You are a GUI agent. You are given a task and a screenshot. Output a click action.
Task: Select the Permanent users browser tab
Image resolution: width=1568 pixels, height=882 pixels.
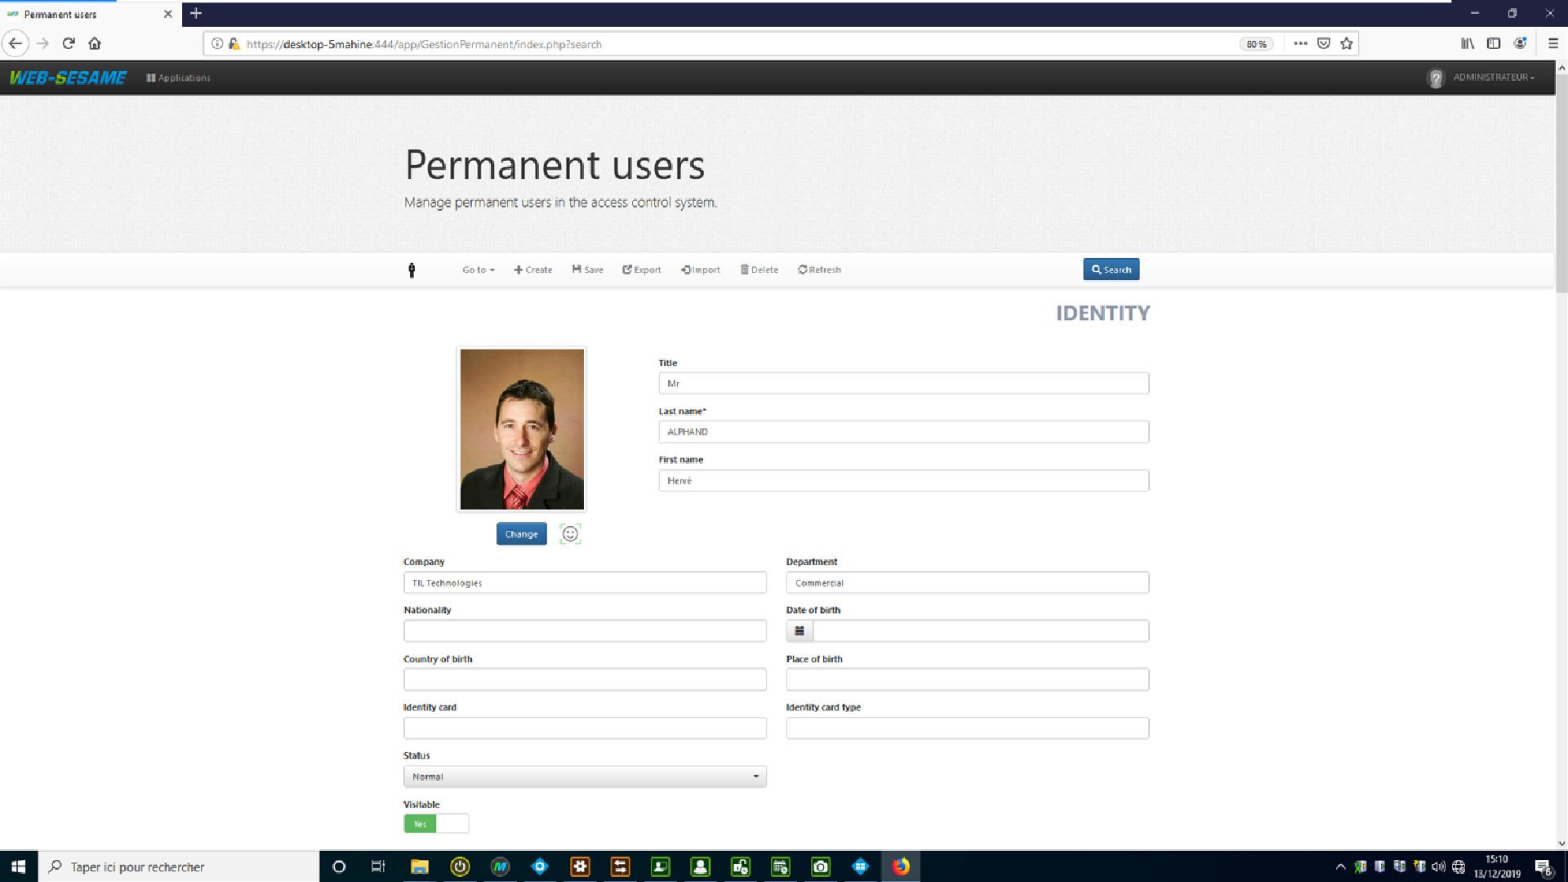pos(90,14)
